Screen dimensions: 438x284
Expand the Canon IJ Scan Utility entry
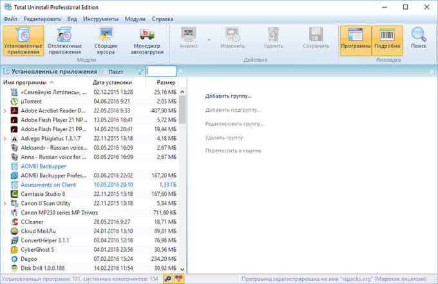pyautogui.click(x=5, y=204)
